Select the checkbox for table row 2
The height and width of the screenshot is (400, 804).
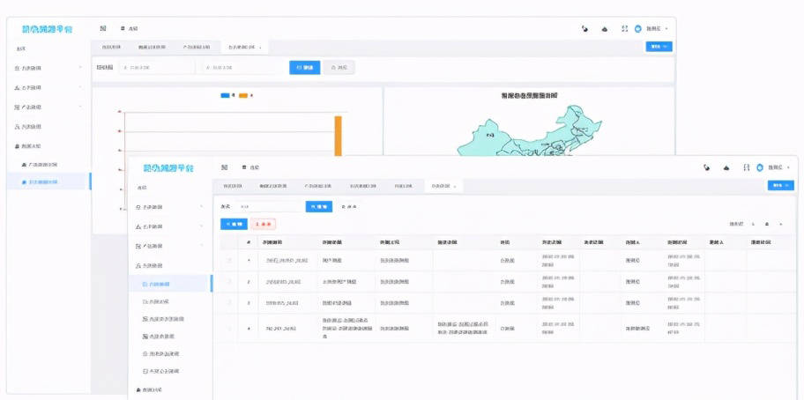point(231,282)
